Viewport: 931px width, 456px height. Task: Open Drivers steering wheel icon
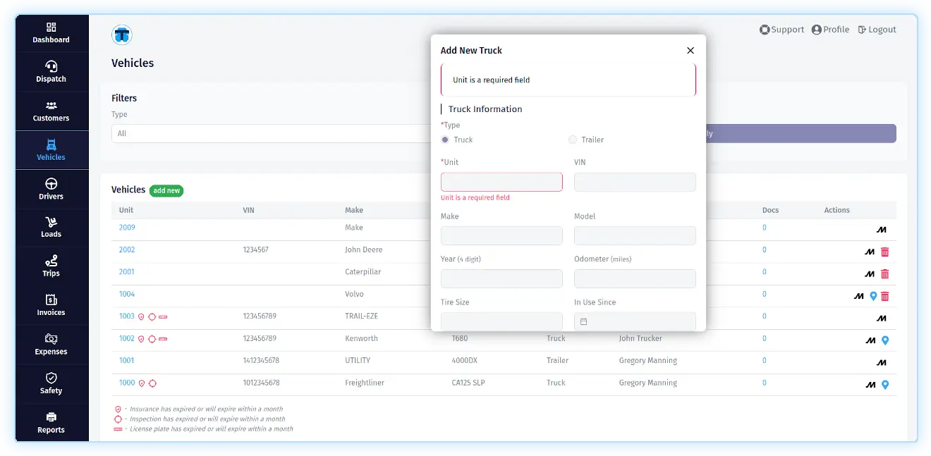[51, 185]
